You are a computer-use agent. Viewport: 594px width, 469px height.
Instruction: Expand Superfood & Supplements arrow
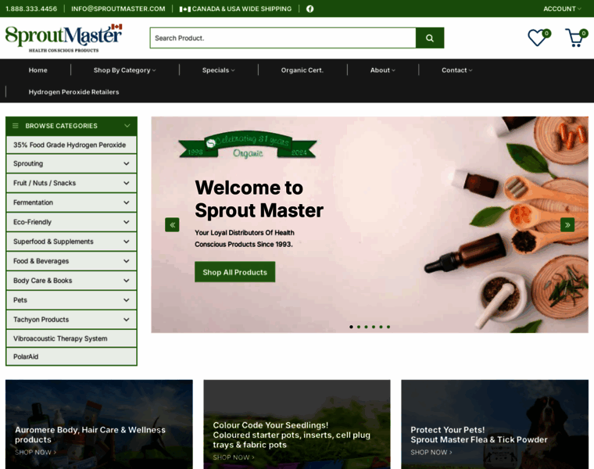pos(127,242)
